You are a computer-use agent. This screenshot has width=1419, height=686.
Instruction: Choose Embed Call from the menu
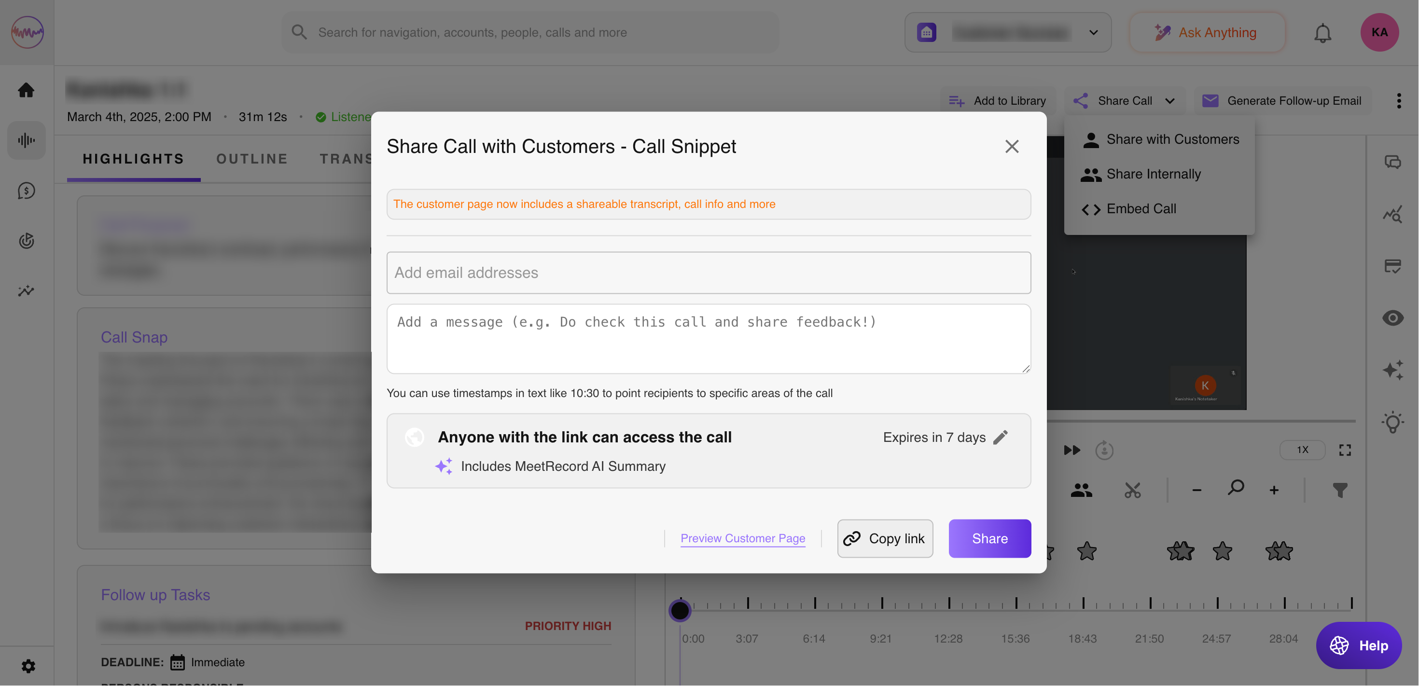click(x=1141, y=209)
